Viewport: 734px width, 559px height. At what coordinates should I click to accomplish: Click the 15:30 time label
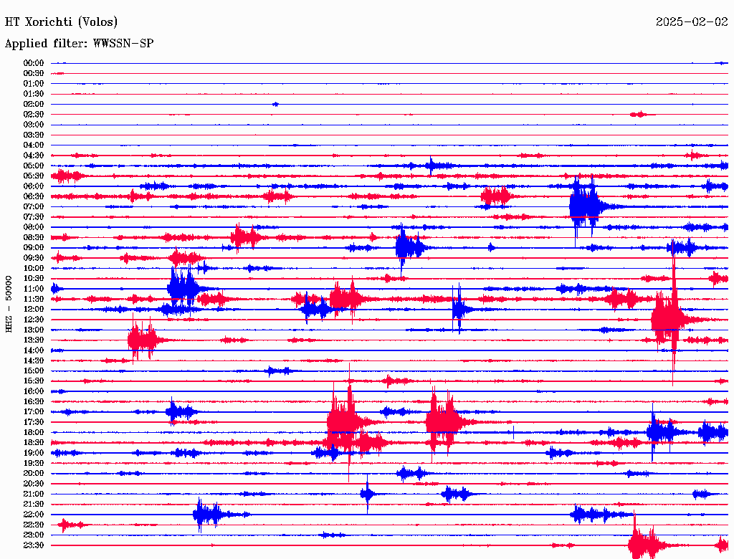click(34, 381)
